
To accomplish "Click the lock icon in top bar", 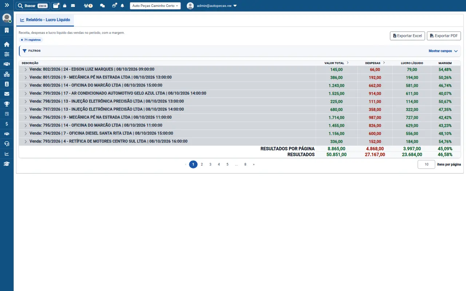I will click(x=65, y=6).
